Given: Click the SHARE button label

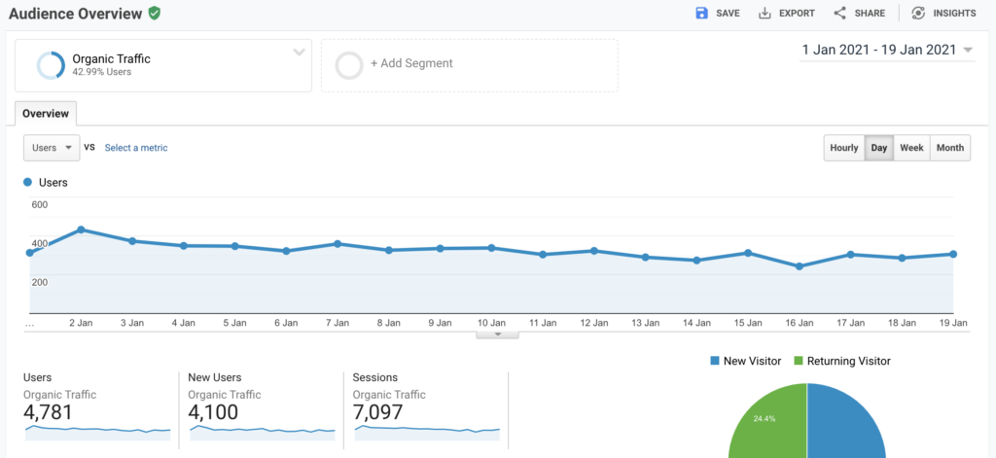Looking at the screenshot, I should click(870, 14).
